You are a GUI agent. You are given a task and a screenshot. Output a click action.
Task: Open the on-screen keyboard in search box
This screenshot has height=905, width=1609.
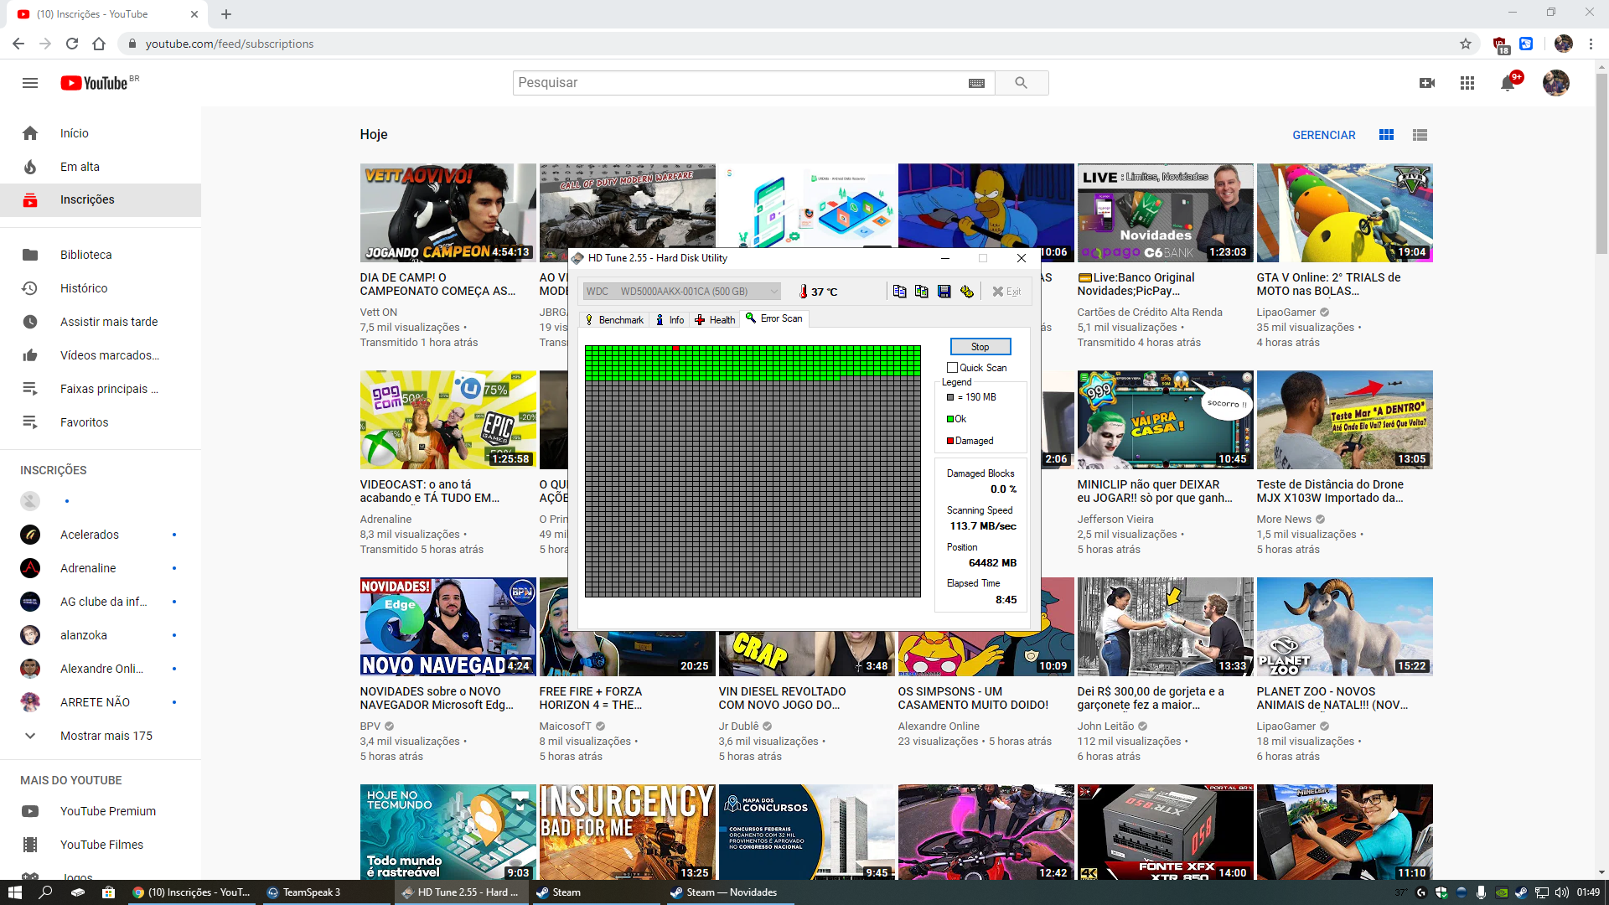(x=976, y=83)
